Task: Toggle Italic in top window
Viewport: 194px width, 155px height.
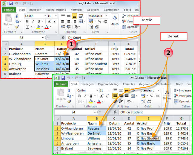Action: (x=33, y=22)
